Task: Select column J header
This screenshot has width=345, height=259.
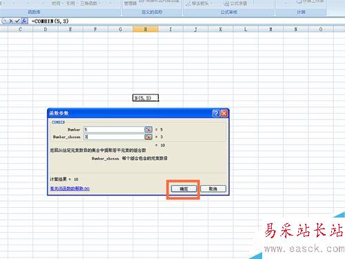Action: click(195, 29)
